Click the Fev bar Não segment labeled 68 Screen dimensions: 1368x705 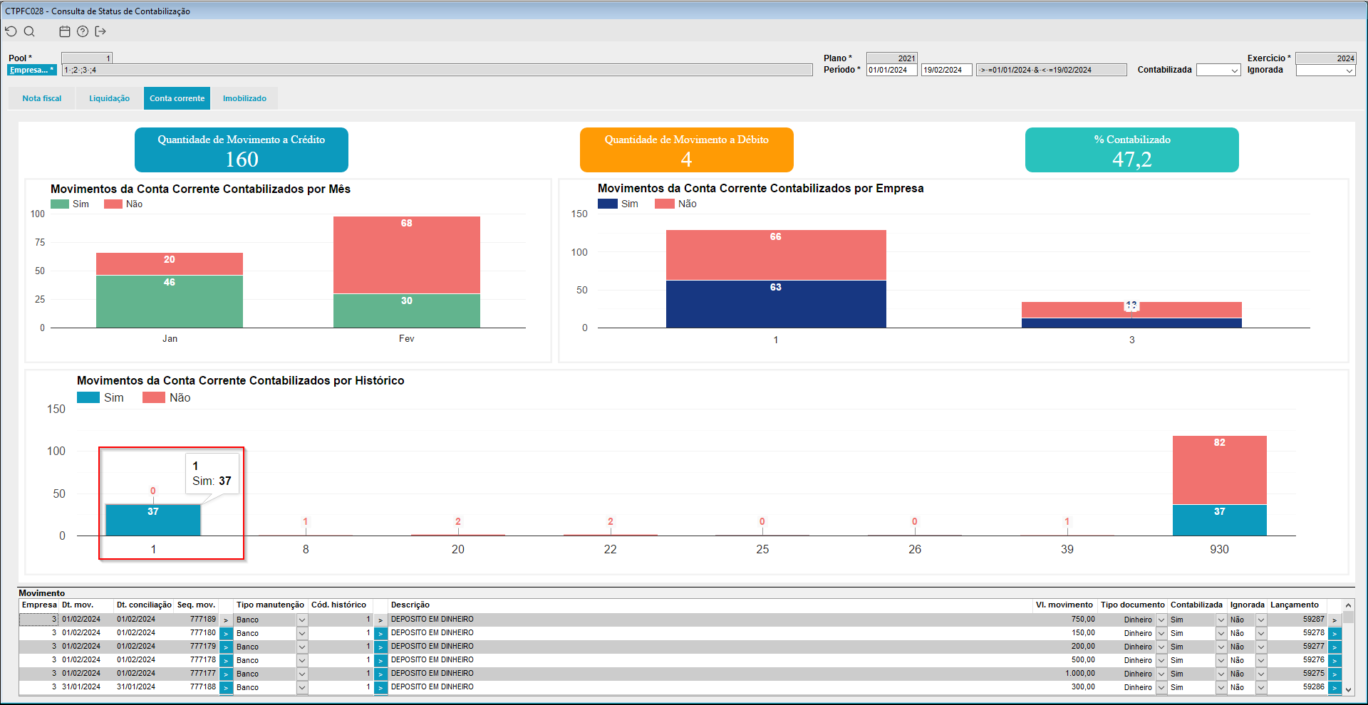(407, 255)
